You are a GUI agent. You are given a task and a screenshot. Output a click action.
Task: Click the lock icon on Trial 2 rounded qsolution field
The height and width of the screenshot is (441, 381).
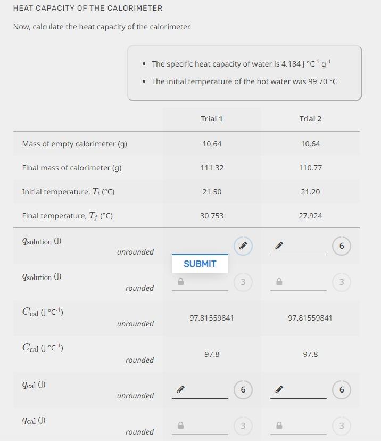tap(278, 282)
